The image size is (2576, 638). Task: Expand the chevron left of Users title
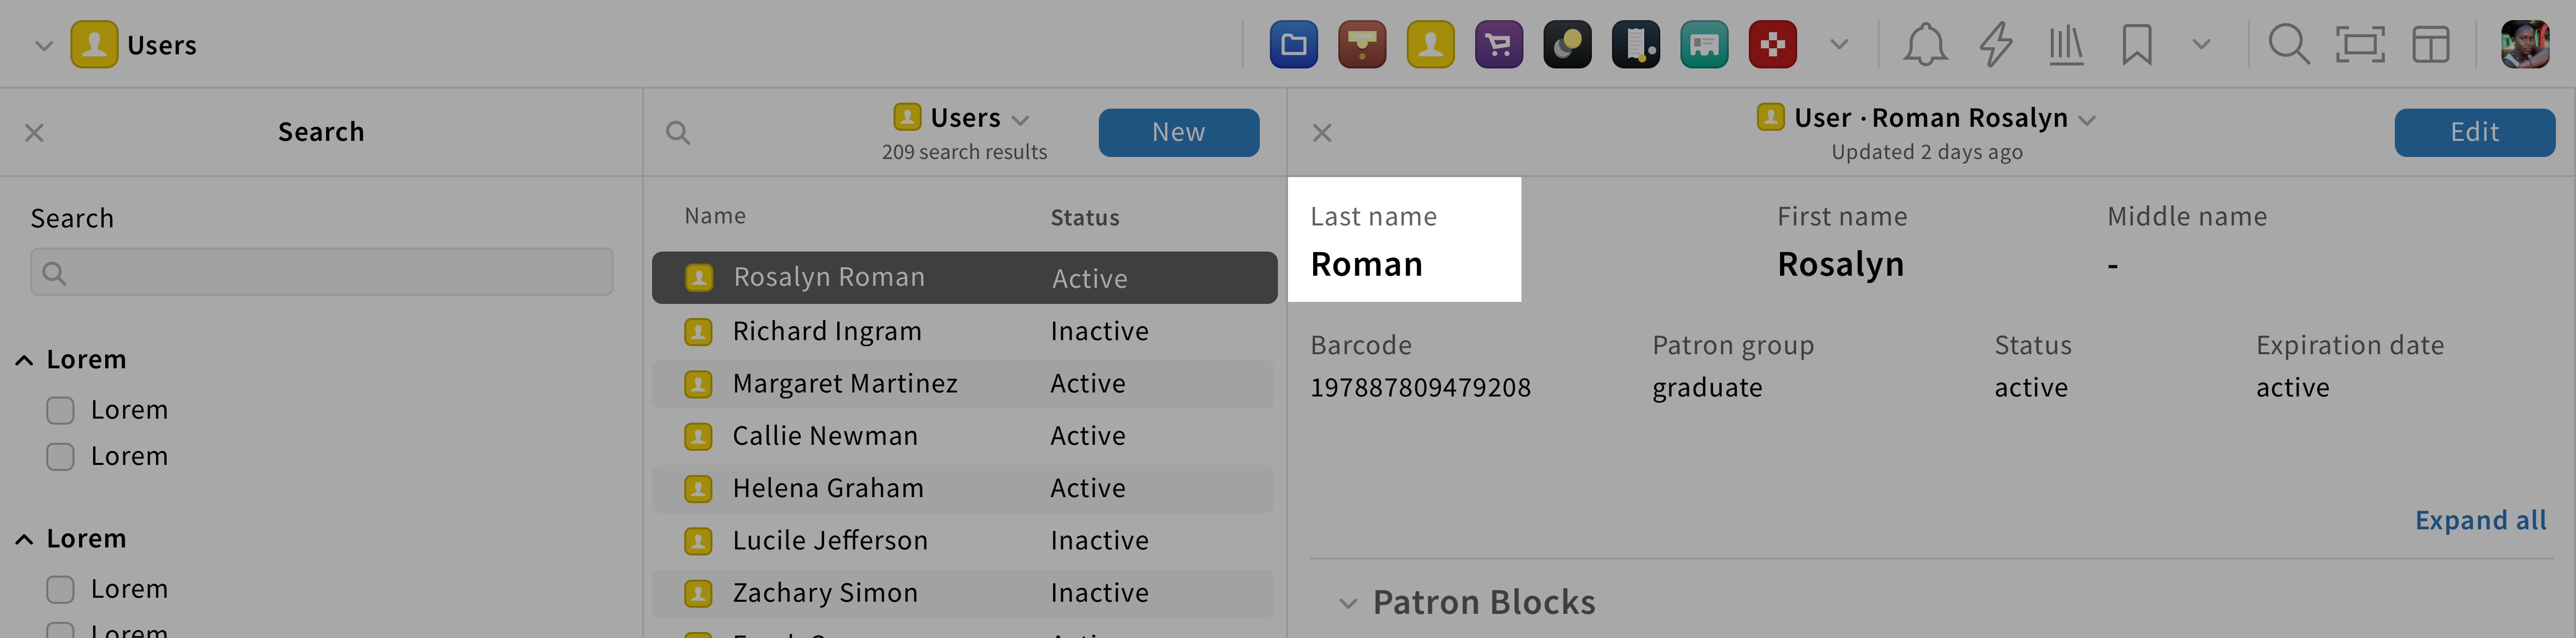pyautogui.click(x=43, y=45)
